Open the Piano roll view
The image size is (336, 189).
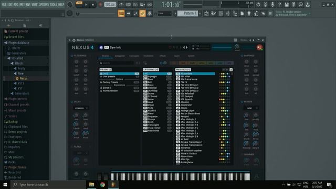pos(214,14)
